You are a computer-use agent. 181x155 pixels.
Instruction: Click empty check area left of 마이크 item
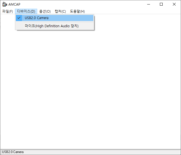click(x=19, y=26)
